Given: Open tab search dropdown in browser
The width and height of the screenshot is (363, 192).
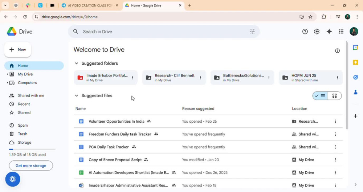Looking at the screenshot, I should point(5,5).
